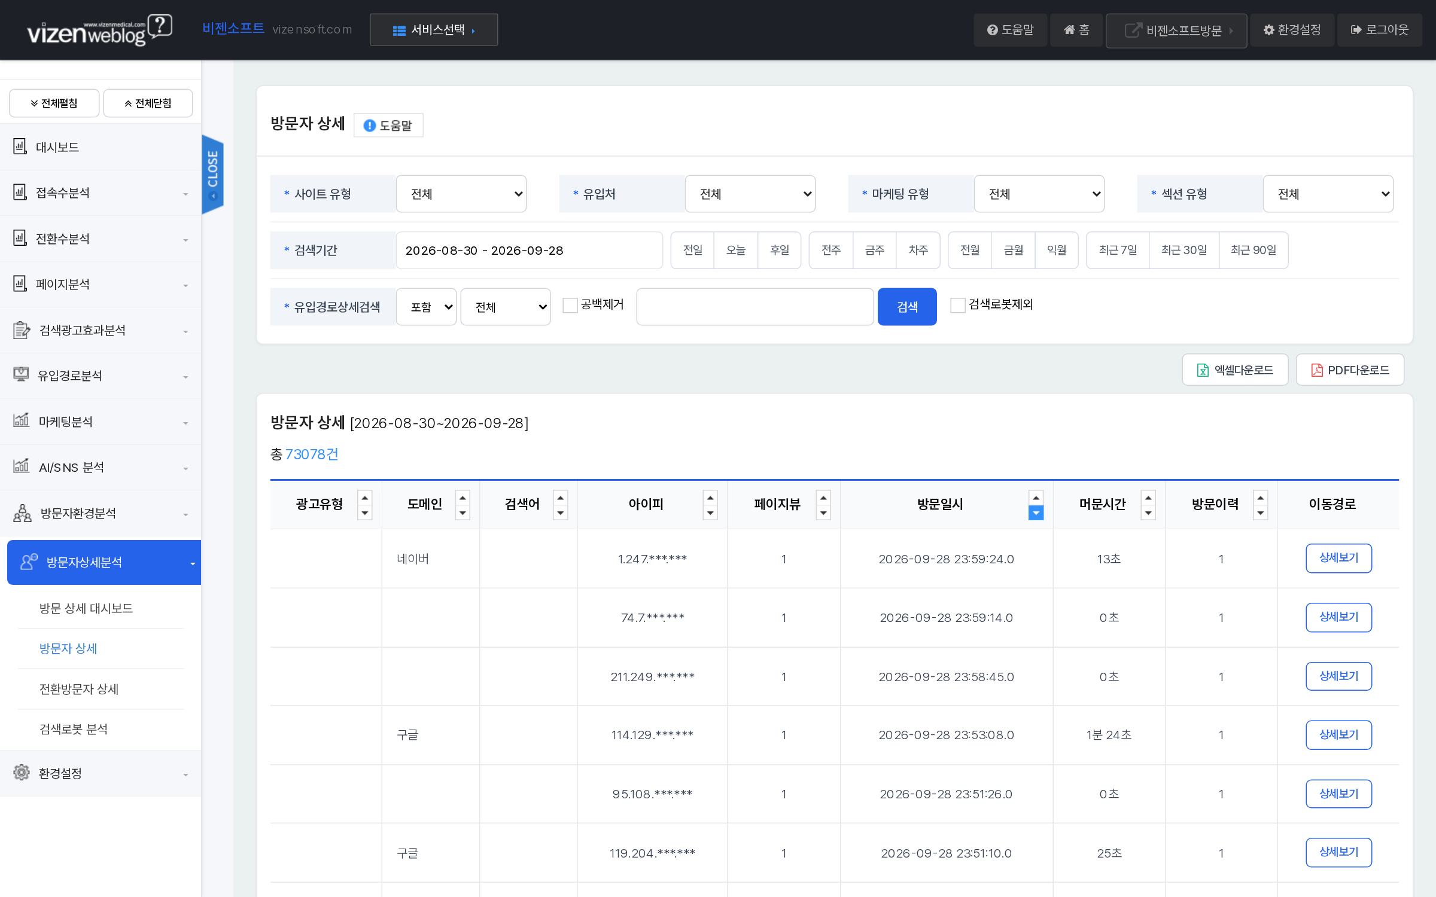Click the 환경설정 gear icon in sidebar

tap(22, 773)
